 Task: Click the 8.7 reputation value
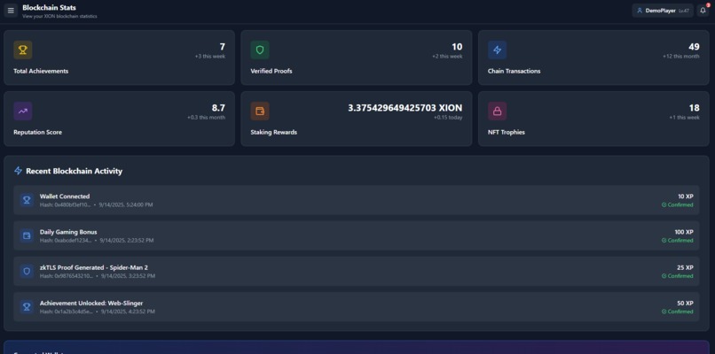point(218,108)
